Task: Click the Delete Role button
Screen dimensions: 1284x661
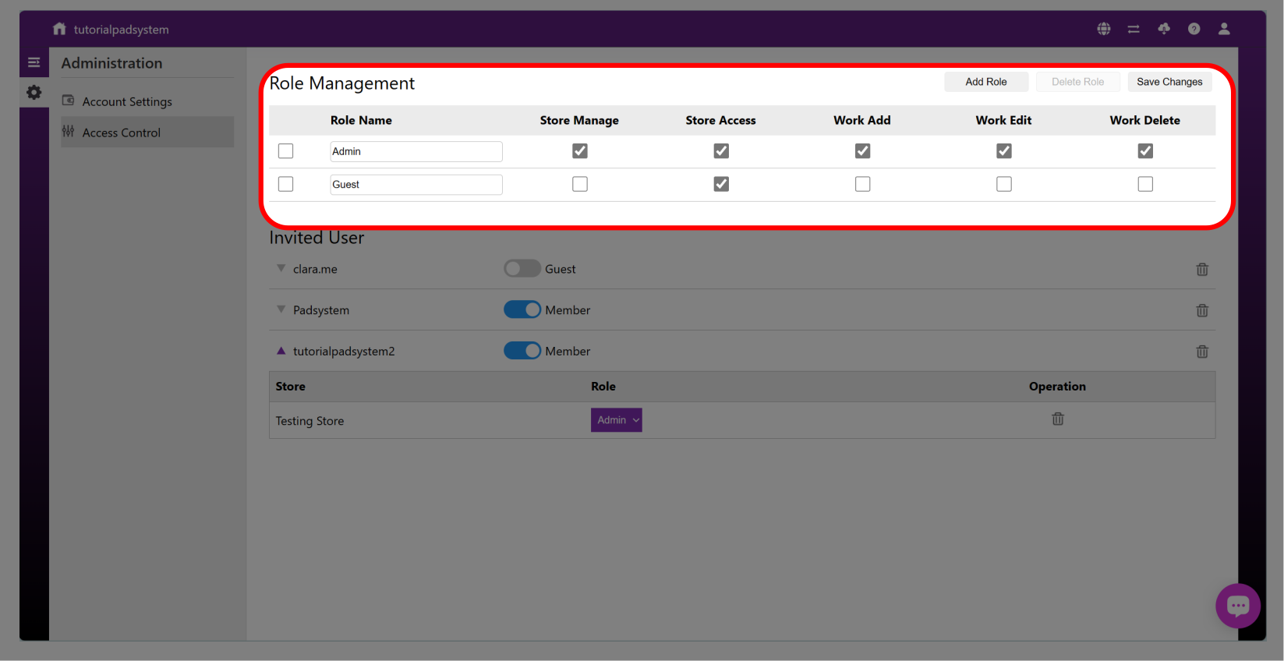Action: tap(1078, 82)
